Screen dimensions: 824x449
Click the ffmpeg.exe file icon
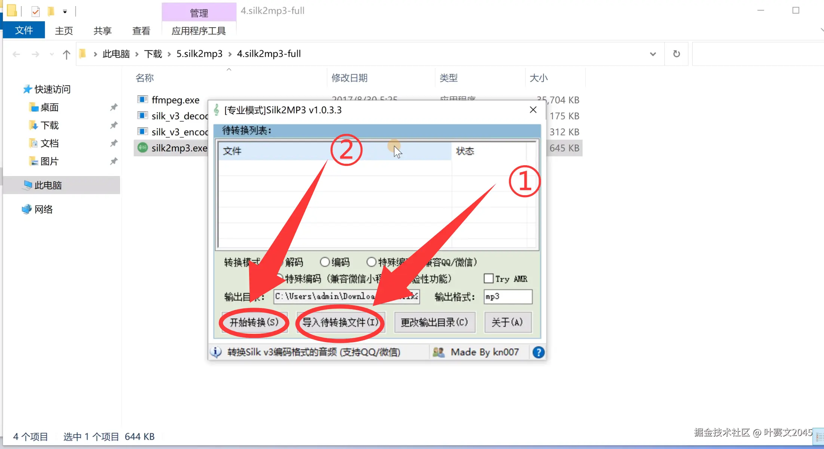142,99
